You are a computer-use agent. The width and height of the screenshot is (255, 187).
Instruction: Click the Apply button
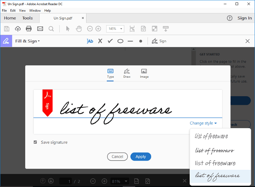point(141,157)
